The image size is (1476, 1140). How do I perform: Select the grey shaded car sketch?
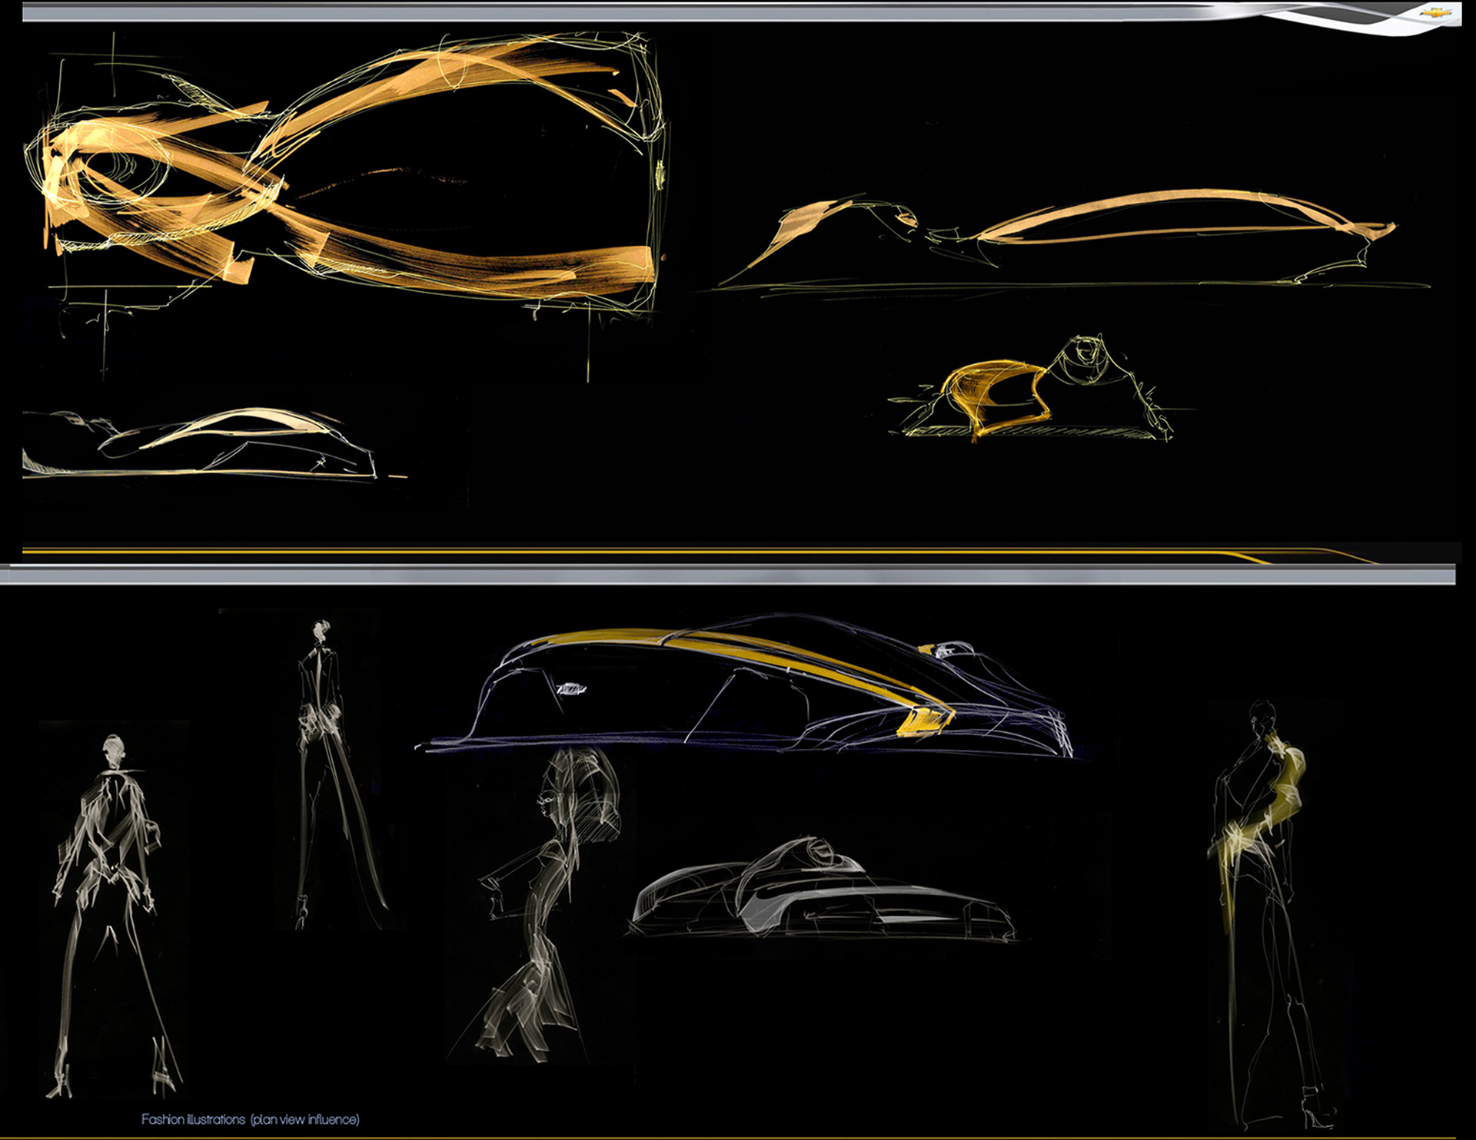[x=823, y=895]
